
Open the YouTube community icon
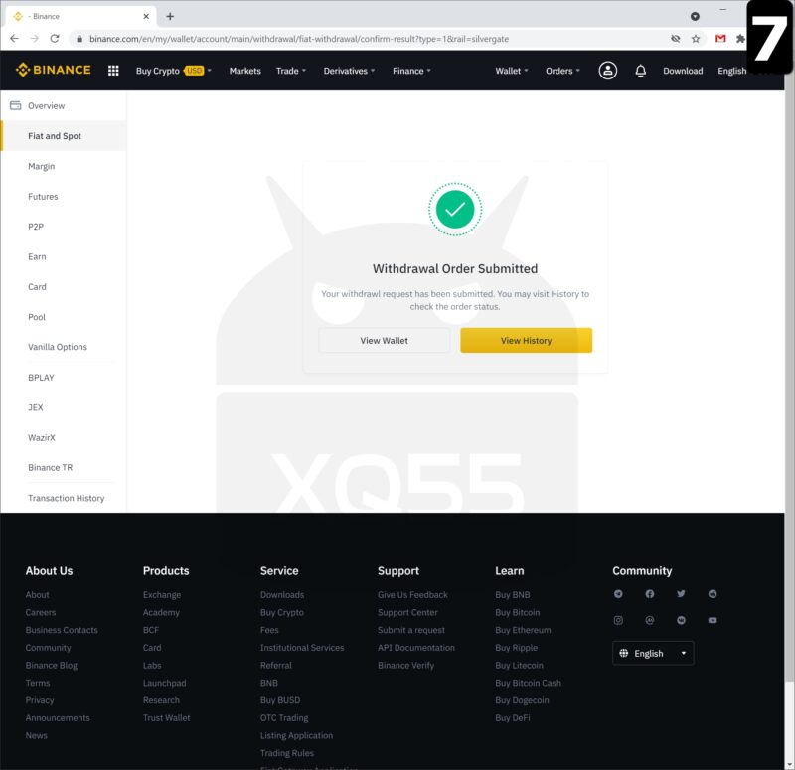713,620
